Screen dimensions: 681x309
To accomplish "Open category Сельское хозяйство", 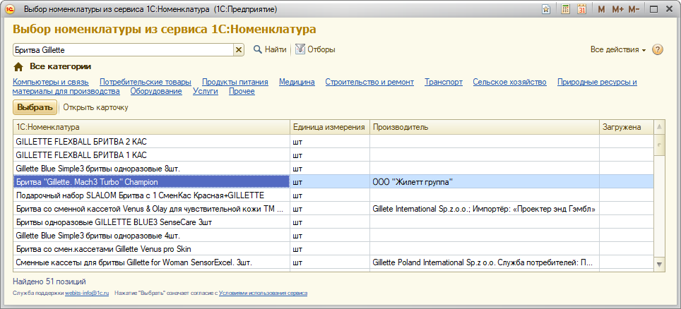I will (x=509, y=82).
